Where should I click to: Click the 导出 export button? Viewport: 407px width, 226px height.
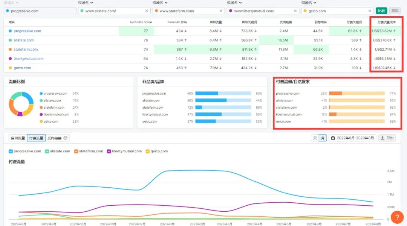pos(387,138)
